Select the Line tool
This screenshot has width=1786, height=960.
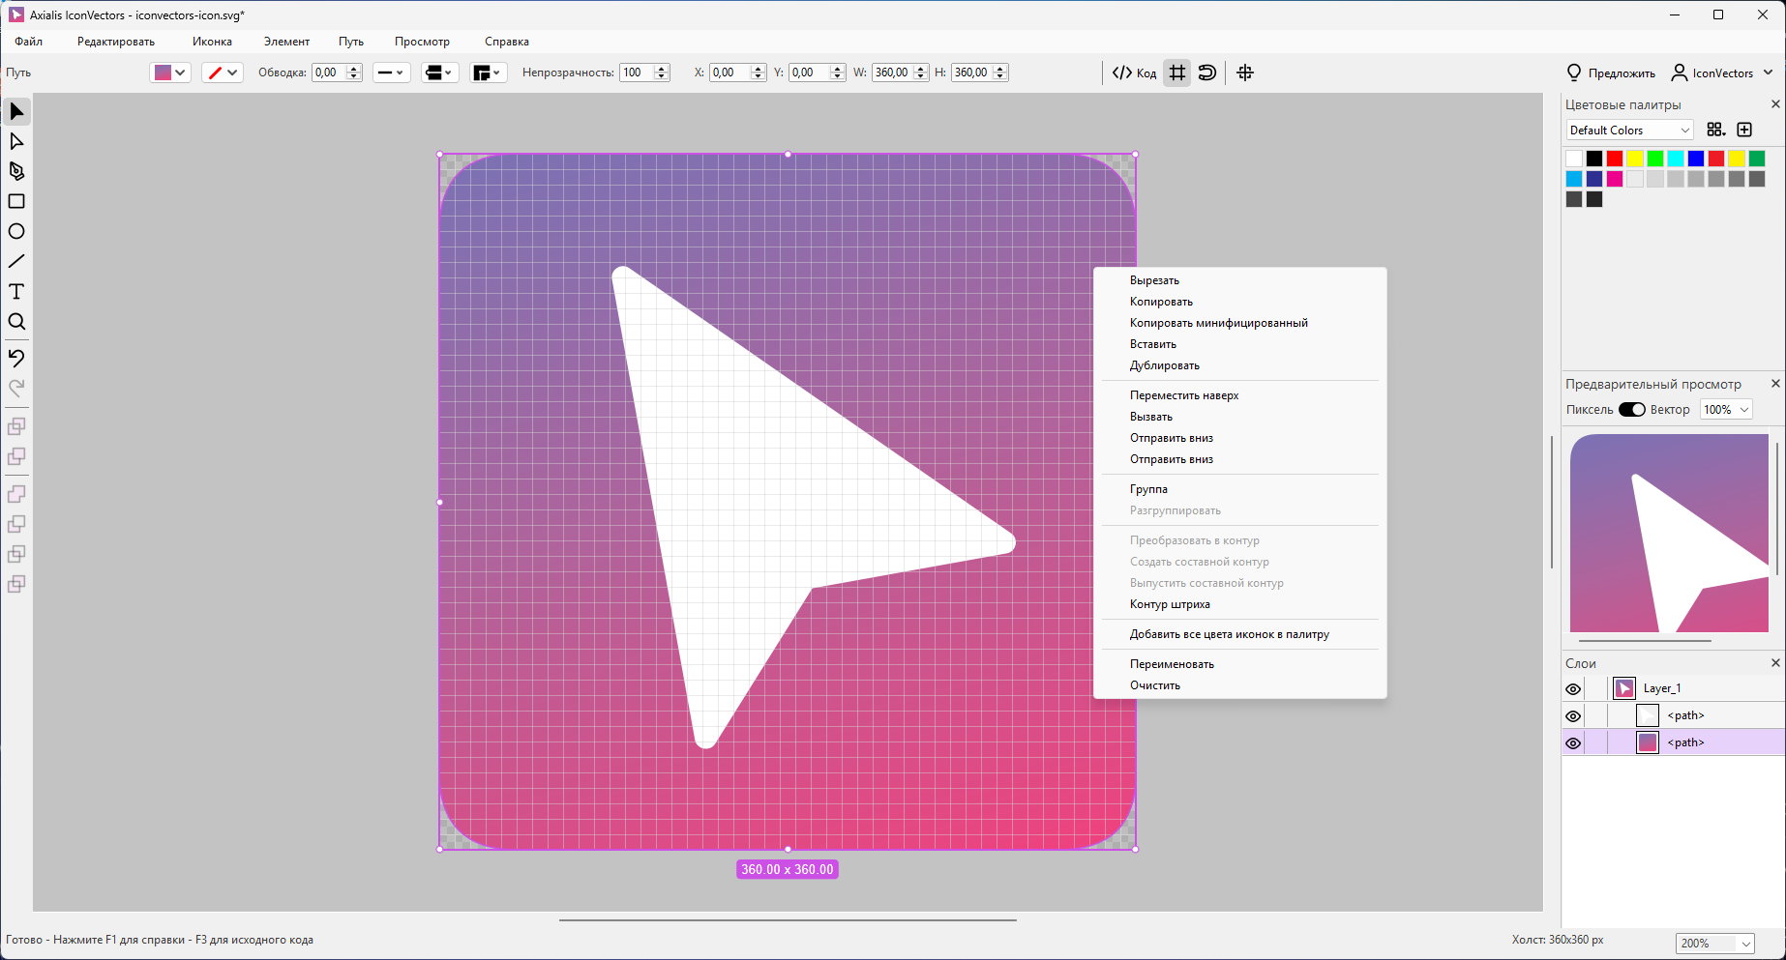tap(16, 262)
